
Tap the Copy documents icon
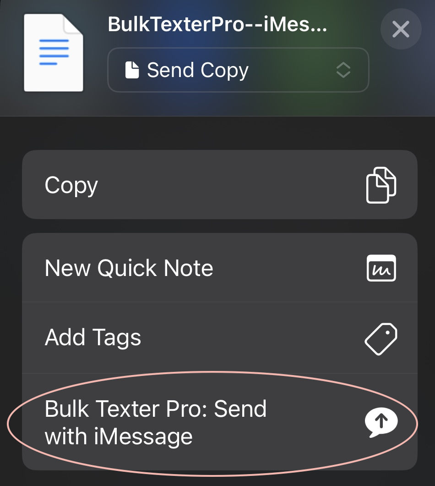(x=381, y=185)
